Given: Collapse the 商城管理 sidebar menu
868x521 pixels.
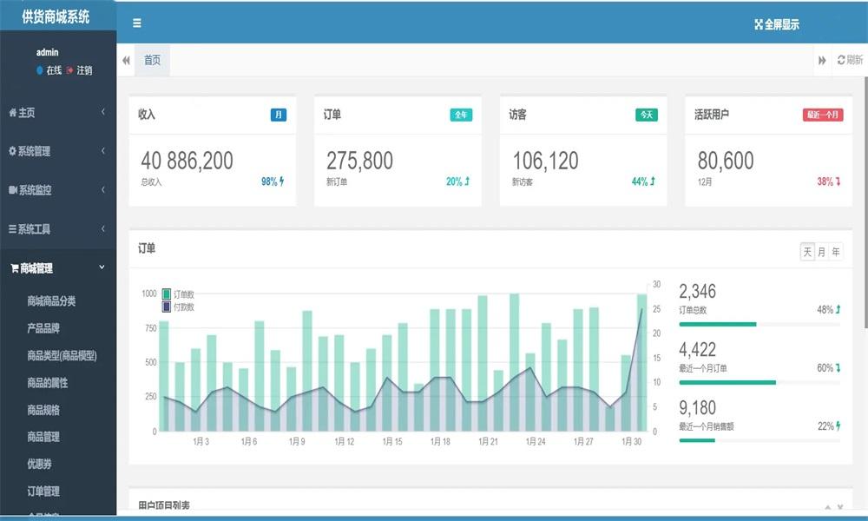Looking at the screenshot, I should tap(58, 268).
